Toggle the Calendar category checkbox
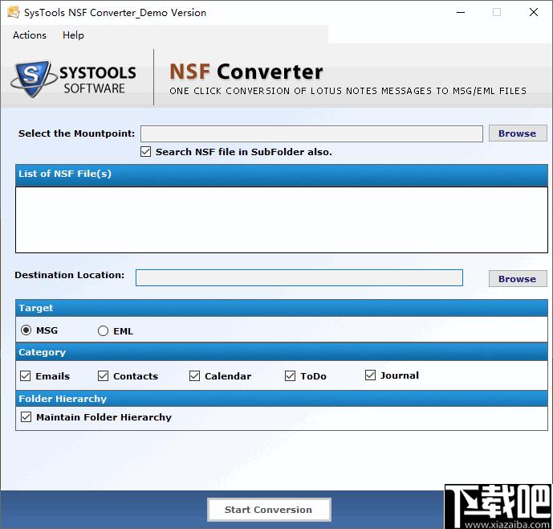Screen dimensions: 553x529 pyautogui.click(x=195, y=376)
